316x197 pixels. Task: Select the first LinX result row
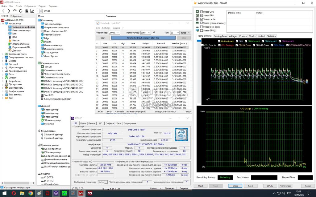pos(142,47)
